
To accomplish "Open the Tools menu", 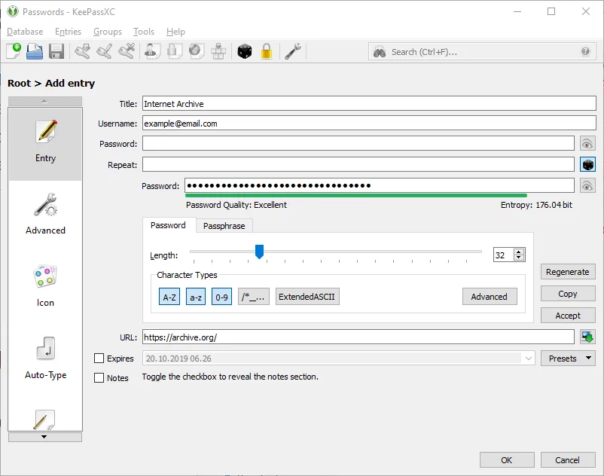I will (144, 32).
